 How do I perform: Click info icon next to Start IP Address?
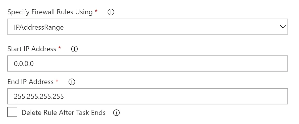(x=74, y=49)
